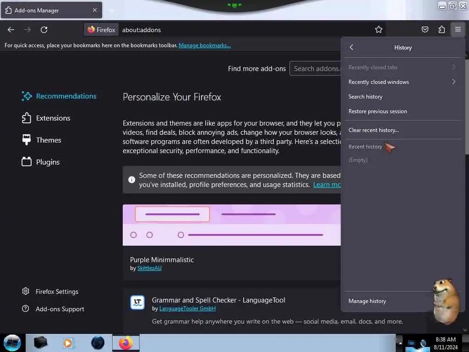The image size is (469, 352).
Task: Click the Firefox taskbar button
Action: click(126, 343)
